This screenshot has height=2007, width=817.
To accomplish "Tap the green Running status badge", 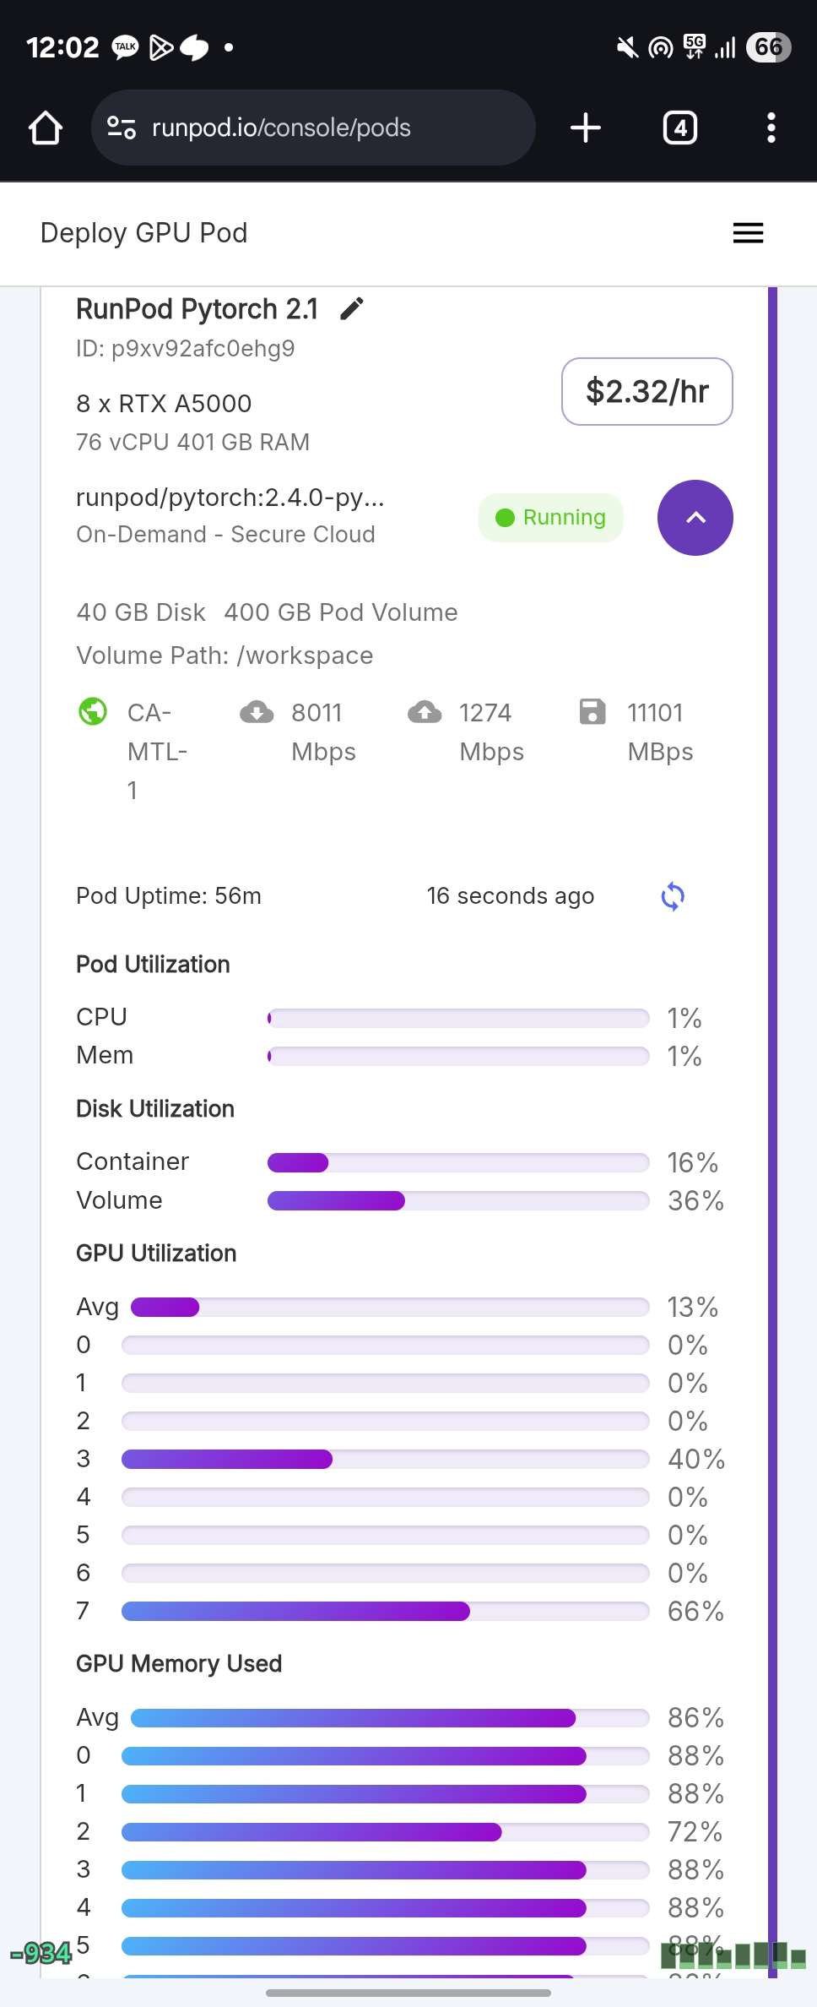I will [551, 517].
